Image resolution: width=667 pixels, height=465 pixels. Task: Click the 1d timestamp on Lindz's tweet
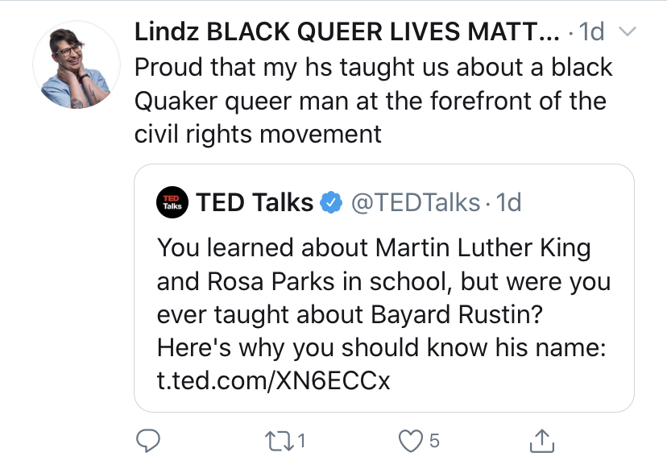click(591, 31)
